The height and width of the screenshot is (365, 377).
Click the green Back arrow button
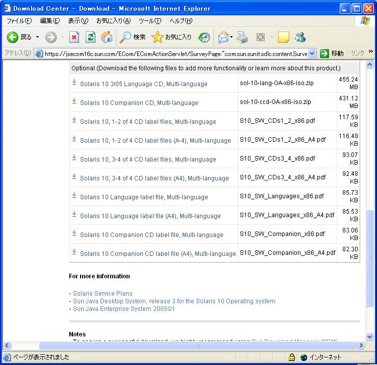(x=13, y=37)
